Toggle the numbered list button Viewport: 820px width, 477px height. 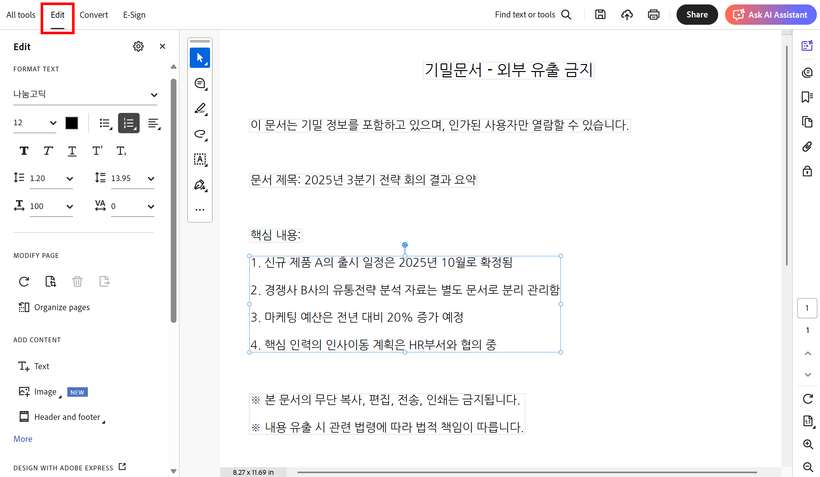coord(129,123)
